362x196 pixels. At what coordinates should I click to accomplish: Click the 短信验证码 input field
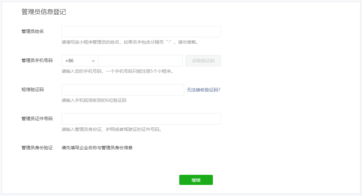click(x=122, y=90)
